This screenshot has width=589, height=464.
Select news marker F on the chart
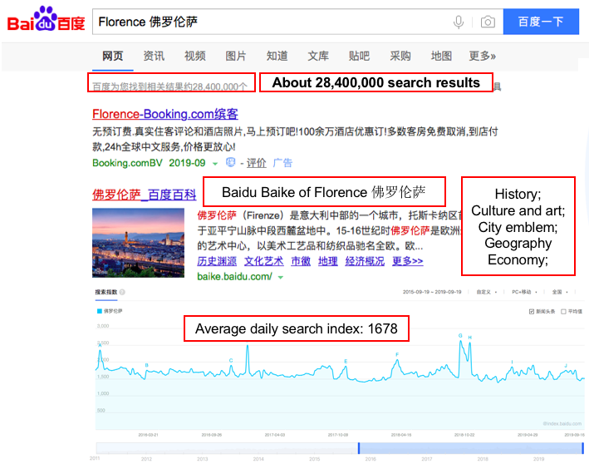(x=397, y=354)
